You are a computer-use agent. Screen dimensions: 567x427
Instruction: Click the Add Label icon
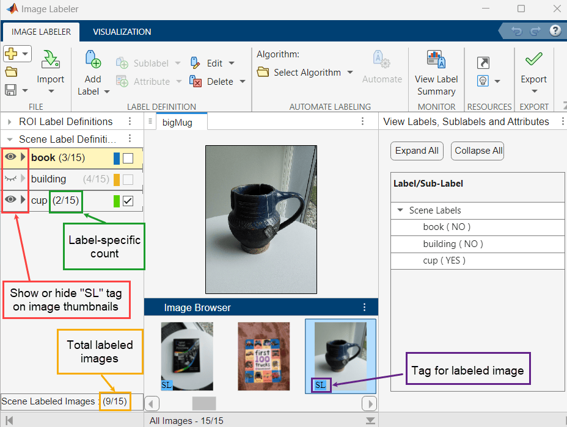click(x=93, y=60)
